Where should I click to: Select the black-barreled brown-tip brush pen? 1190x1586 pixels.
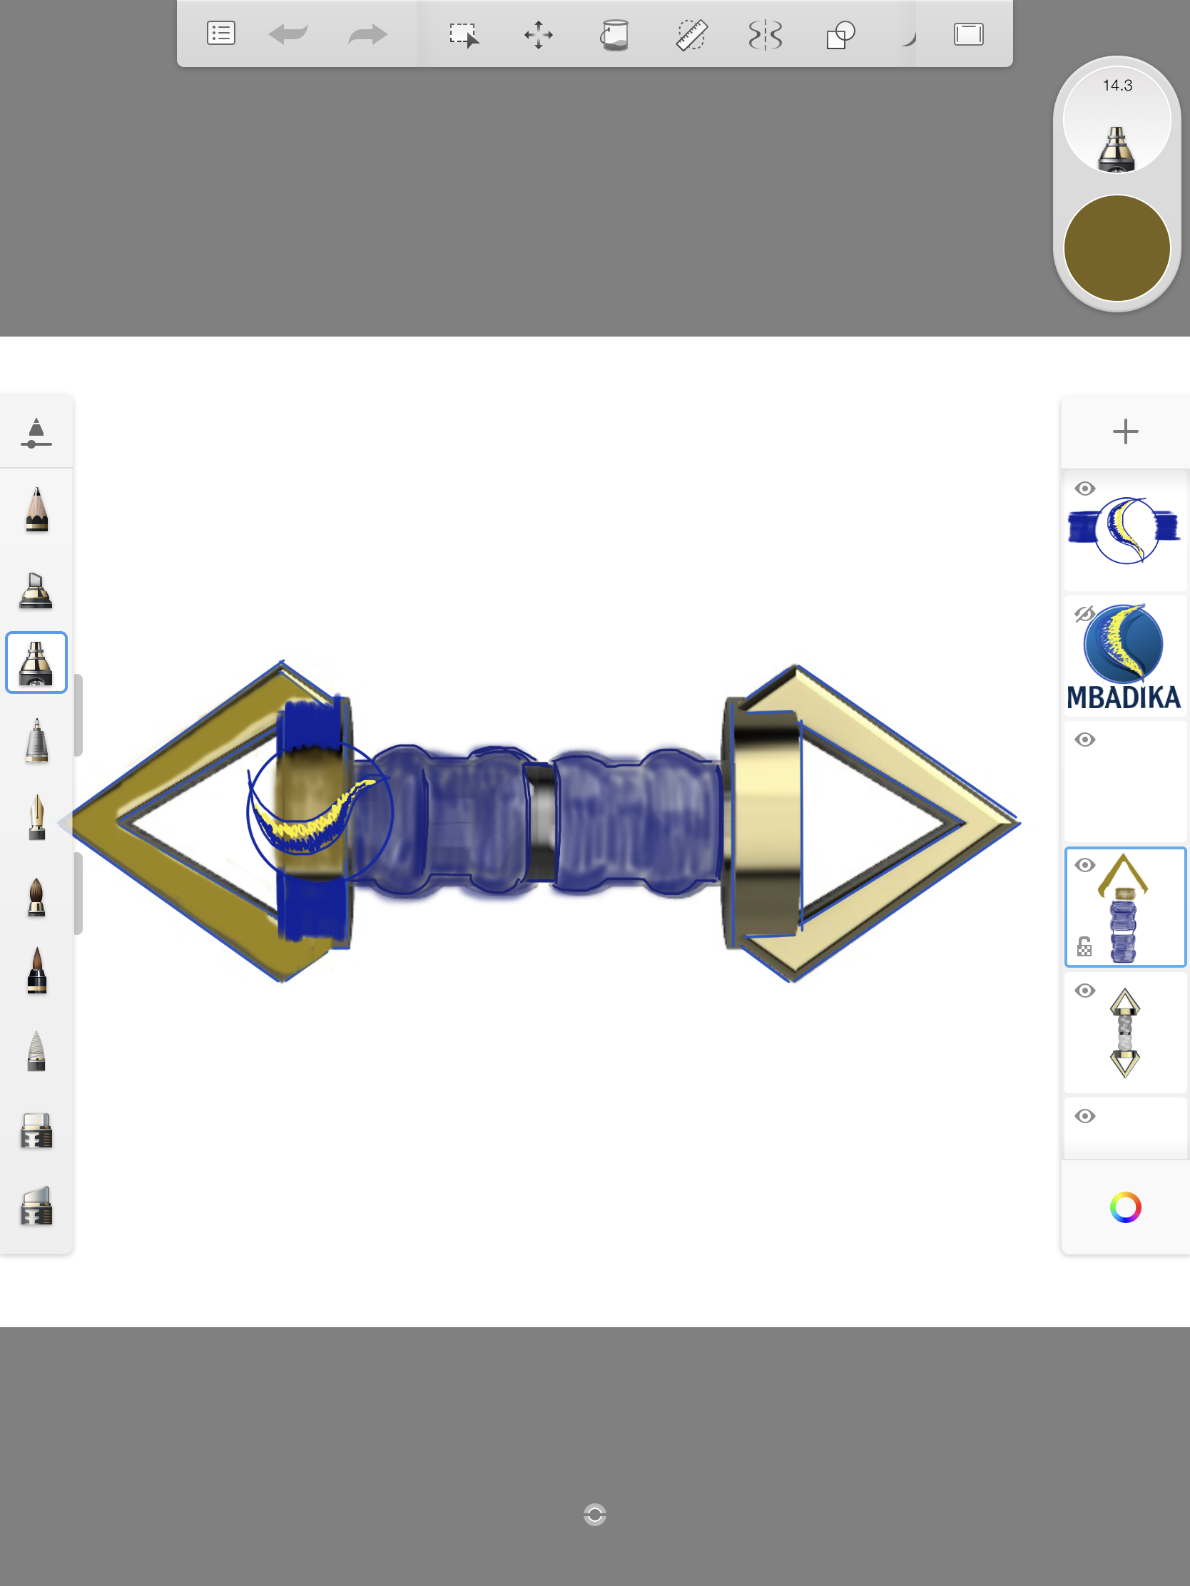pyautogui.click(x=36, y=970)
